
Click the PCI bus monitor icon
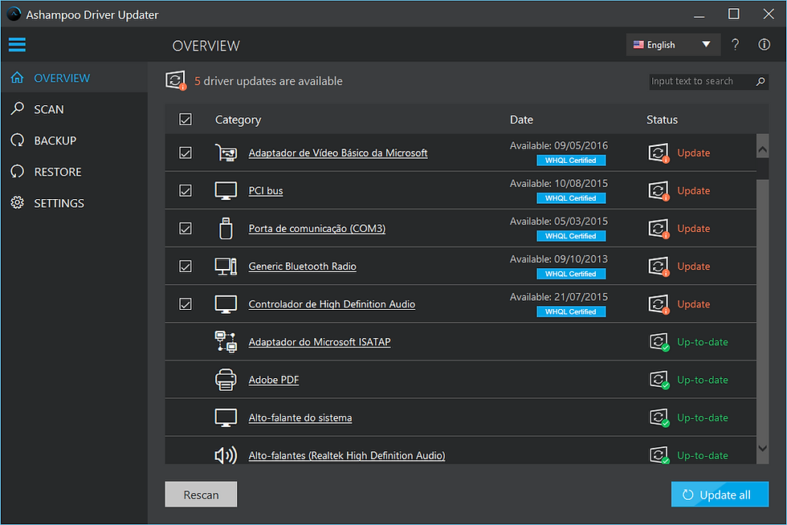(226, 191)
